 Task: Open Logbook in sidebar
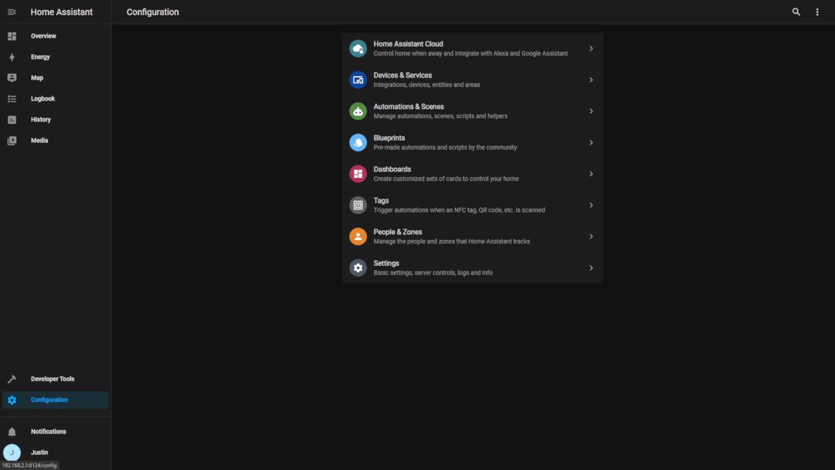[x=43, y=99]
